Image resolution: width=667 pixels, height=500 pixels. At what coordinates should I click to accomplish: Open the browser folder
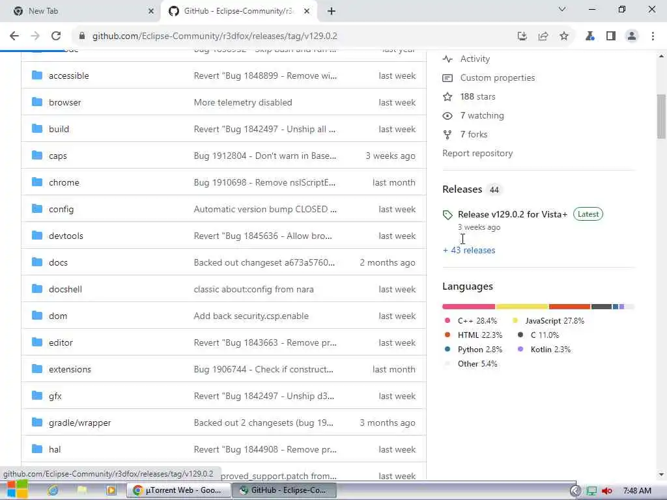coord(64,102)
